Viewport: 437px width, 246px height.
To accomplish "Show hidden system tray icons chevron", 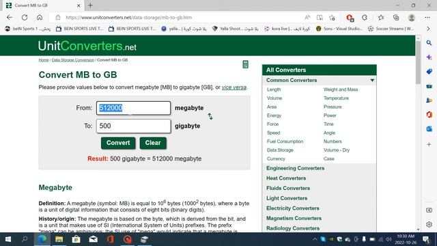I will coord(315,239).
